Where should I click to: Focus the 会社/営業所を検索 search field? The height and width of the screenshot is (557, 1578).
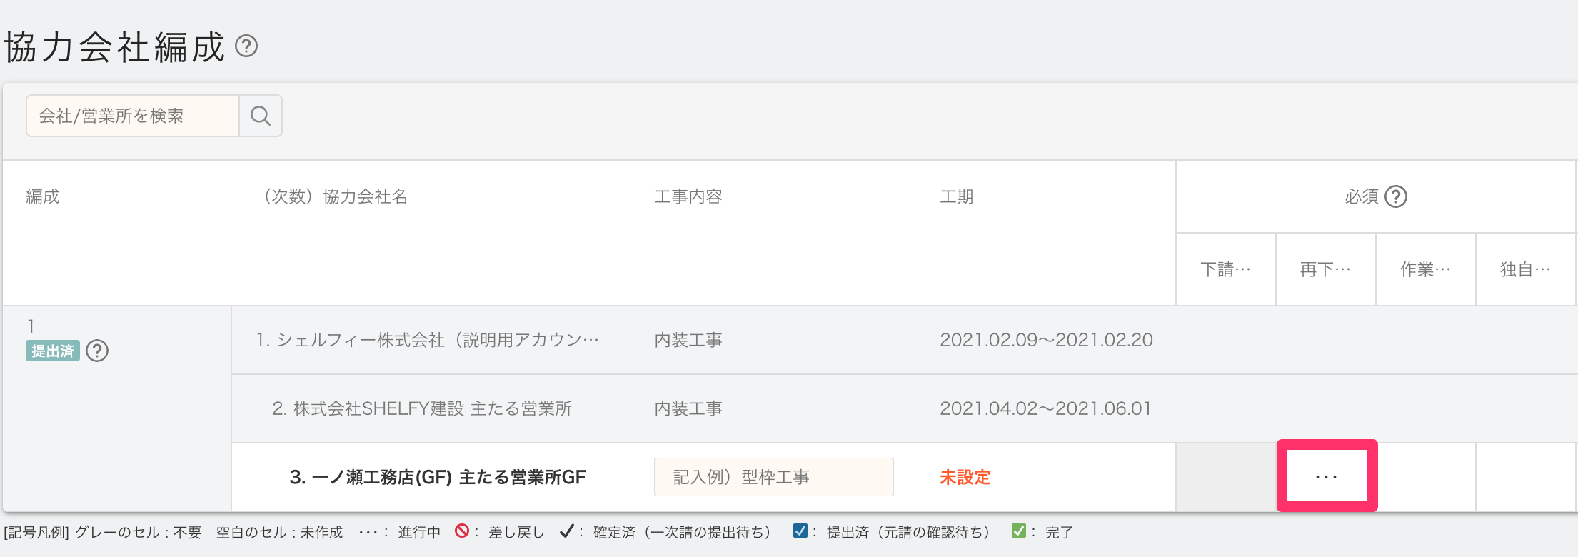point(133,116)
